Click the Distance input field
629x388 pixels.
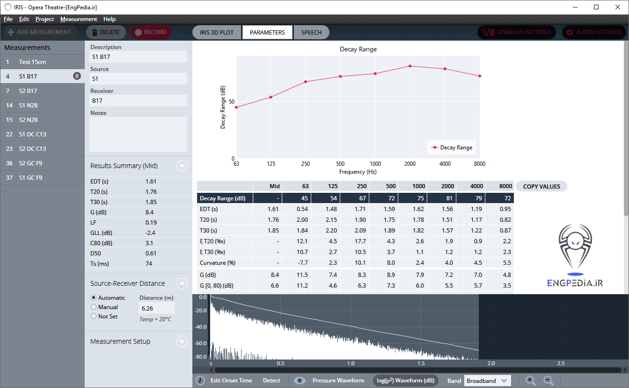[157, 308]
